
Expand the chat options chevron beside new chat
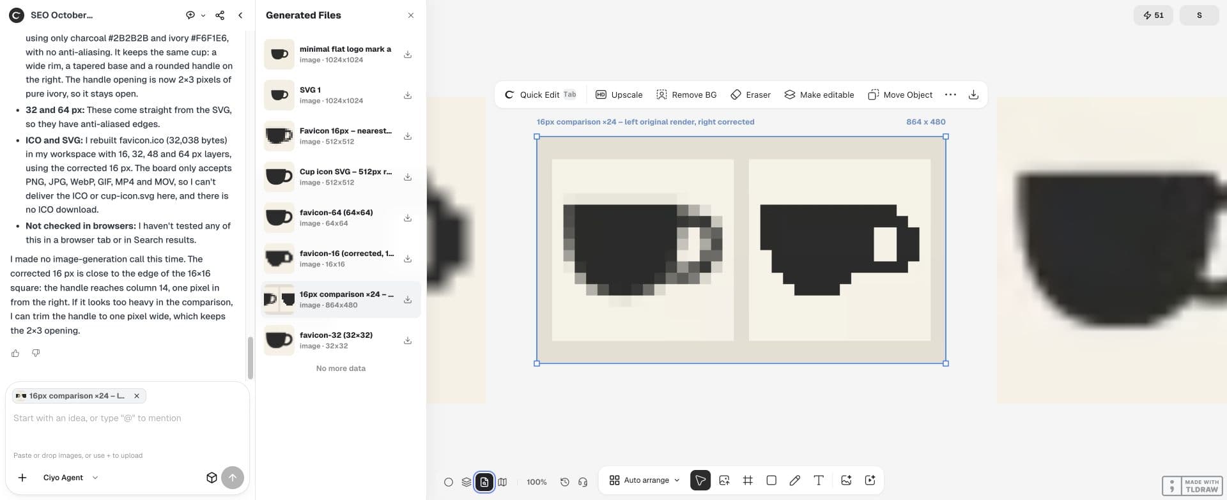[203, 15]
